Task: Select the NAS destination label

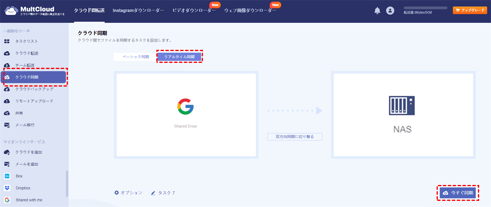Action: (x=402, y=129)
